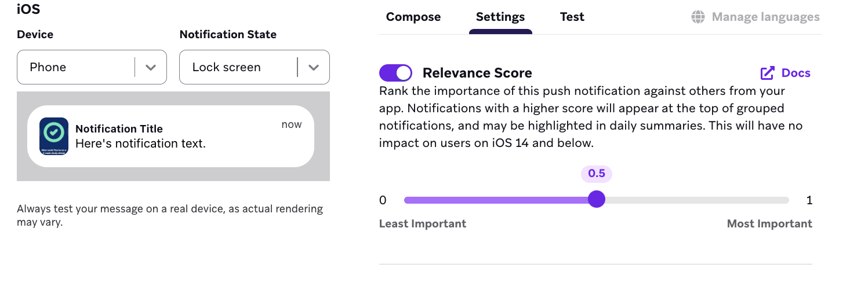Click the Notification State chevron arrow
Screen dimensions: 850x287
pos(314,67)
